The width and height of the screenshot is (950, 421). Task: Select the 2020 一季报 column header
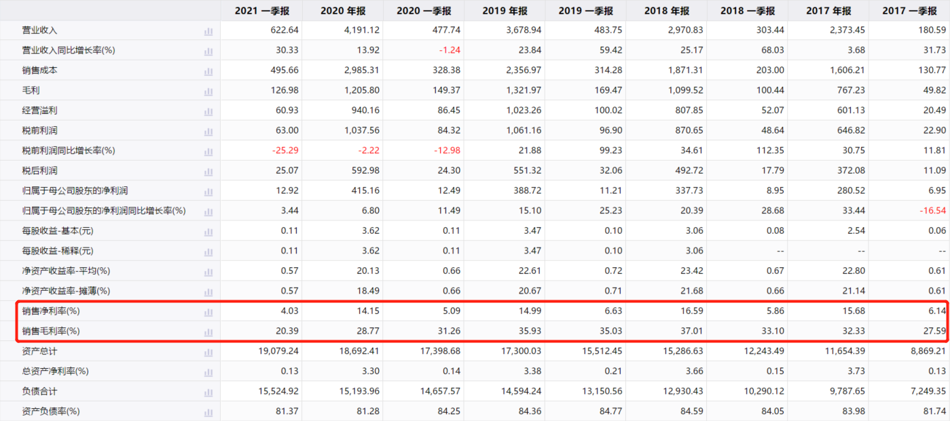(x=424, y=11)
